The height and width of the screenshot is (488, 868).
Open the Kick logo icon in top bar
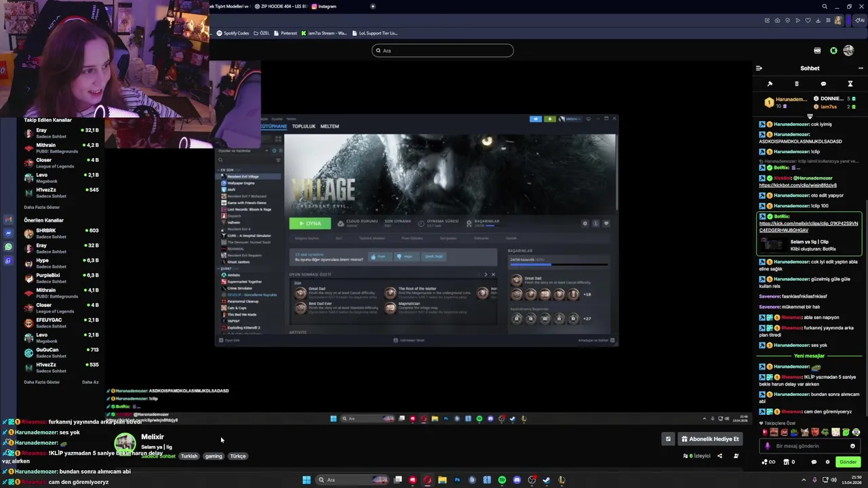click(833, 51)
